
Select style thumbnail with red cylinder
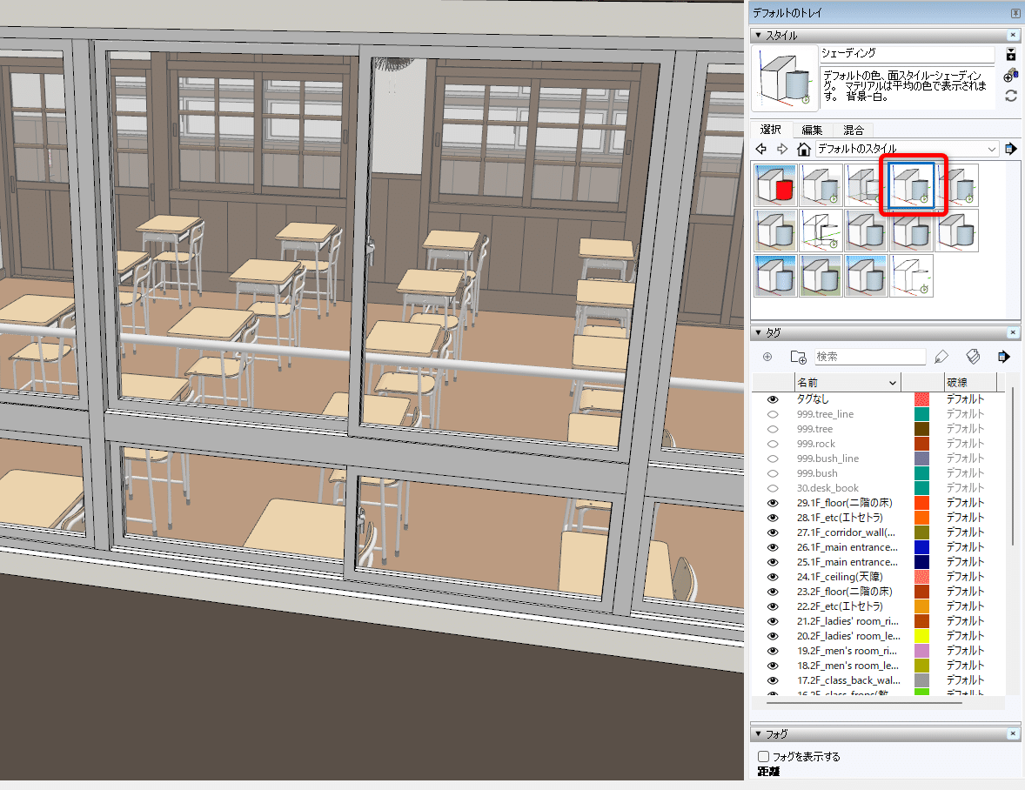pyautogui.click(x=775, y=185)
